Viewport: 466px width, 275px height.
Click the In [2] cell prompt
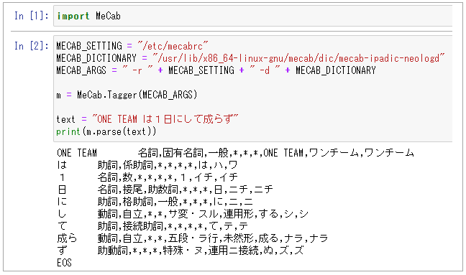(x=32, y=46)
